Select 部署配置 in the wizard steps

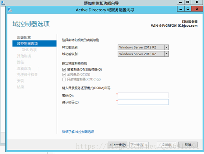pyautogui.click(x=24, y=37)
